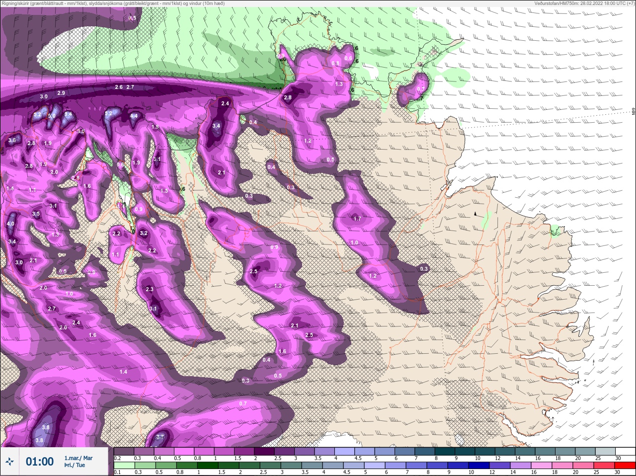
Task: Click the 2.6 precipitation value on the map
Action: tap(119, 87)
